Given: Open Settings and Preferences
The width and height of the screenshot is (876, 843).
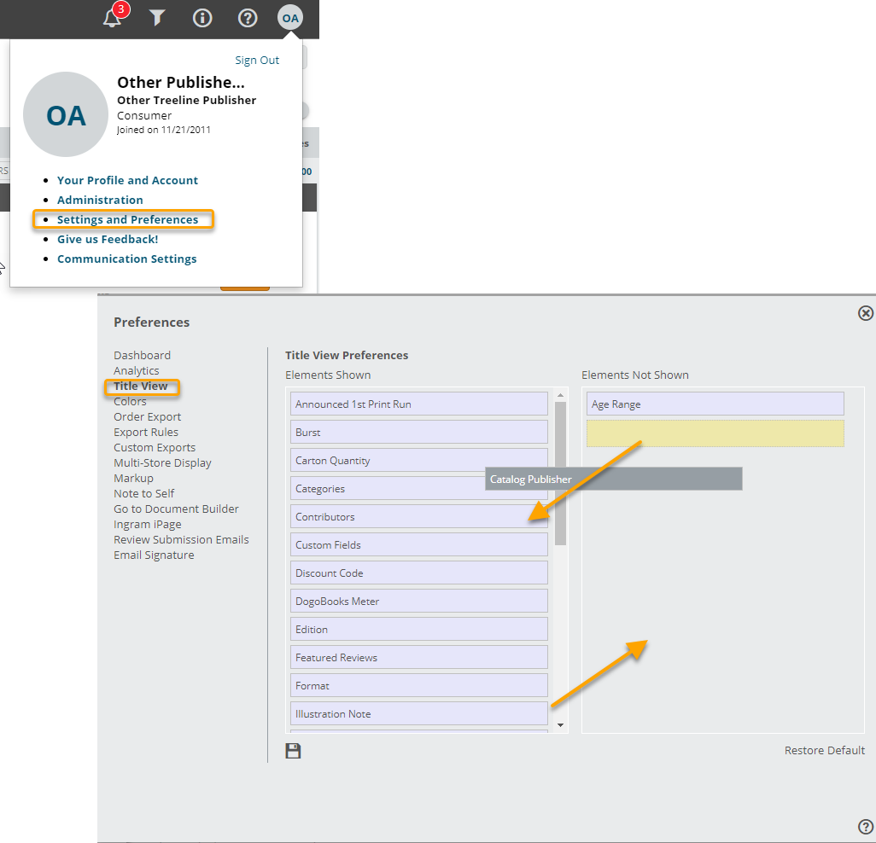Looking at the screenshot, I should coord(127,219).
